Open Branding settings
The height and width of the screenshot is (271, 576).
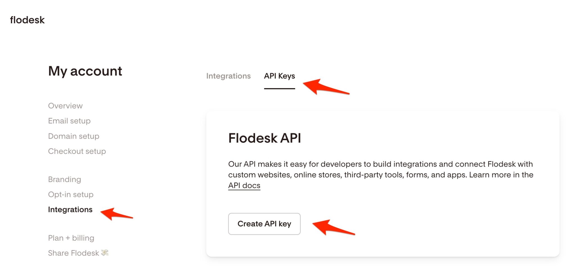[65, 179]
